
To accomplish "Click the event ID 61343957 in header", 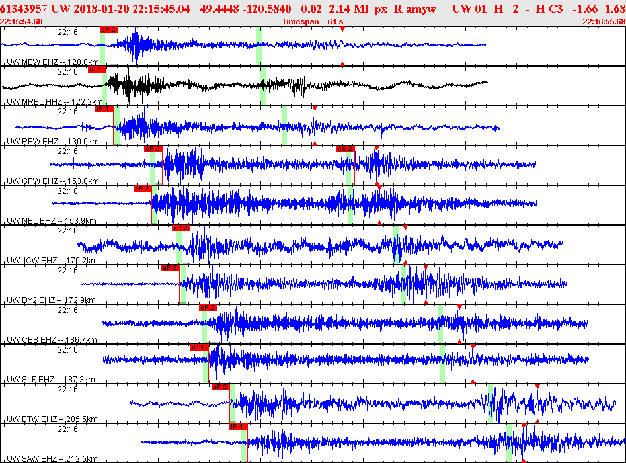I will (24, 9).
